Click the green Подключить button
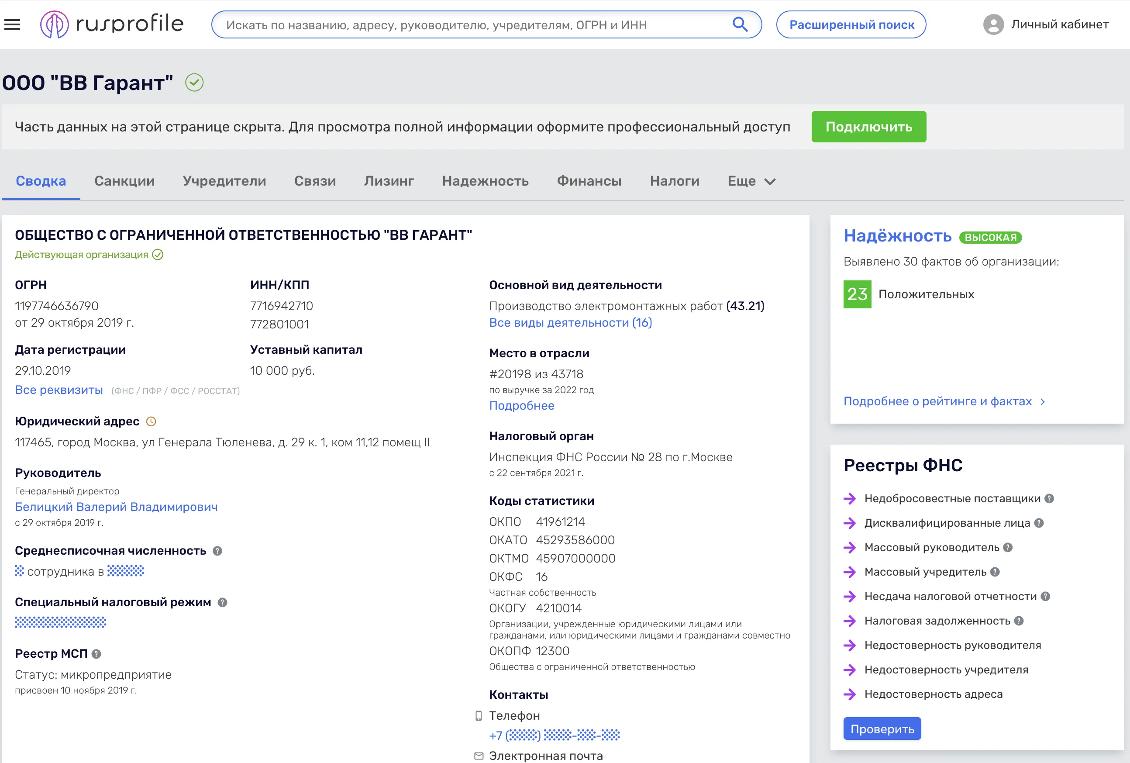 869,126
